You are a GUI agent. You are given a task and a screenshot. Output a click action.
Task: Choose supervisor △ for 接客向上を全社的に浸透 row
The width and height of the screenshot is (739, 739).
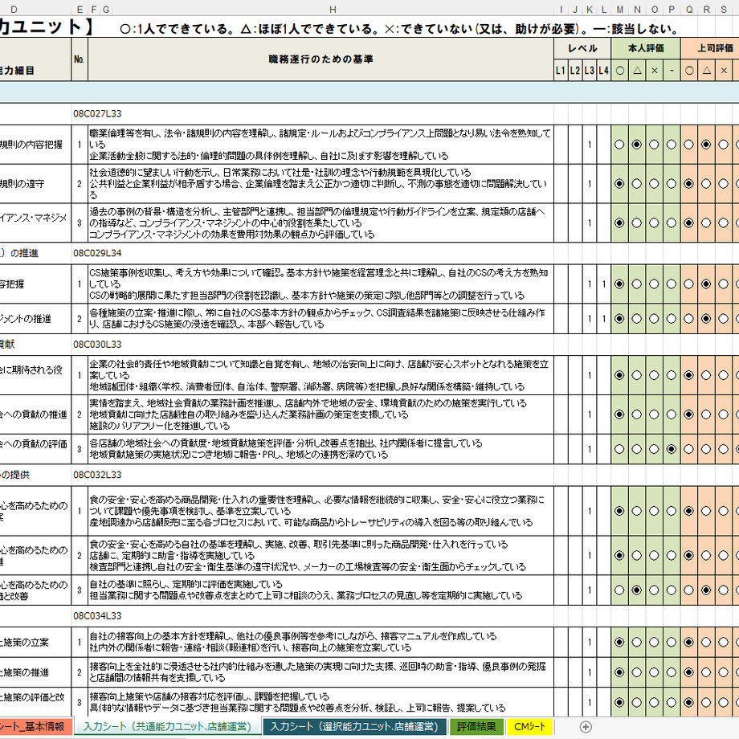[706, 672]
